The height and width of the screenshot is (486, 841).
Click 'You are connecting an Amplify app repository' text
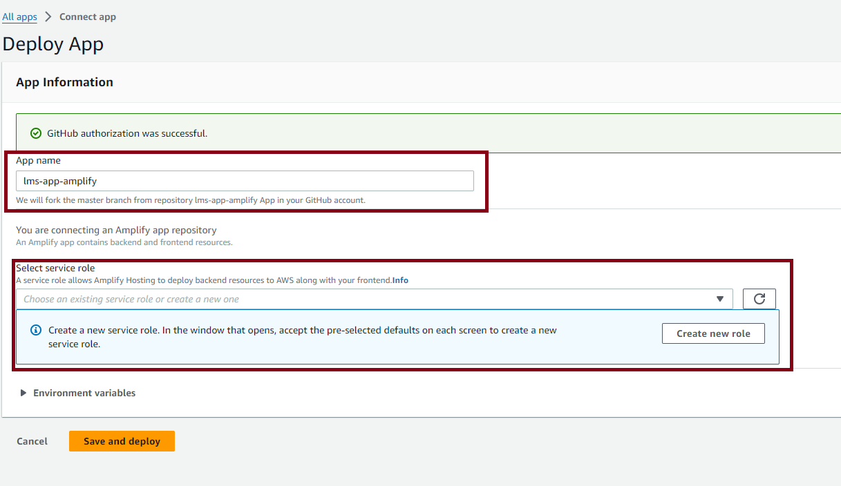click(116, 230)
